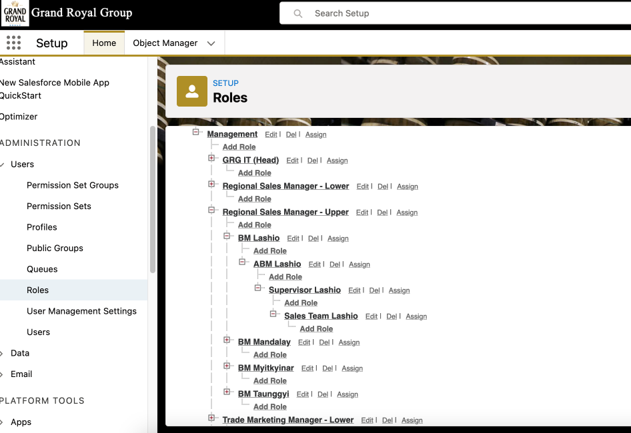Edit the BM Myitkyinar role
Screen dimensions: 631x433
pyautogui.click(x=307, y=368)
